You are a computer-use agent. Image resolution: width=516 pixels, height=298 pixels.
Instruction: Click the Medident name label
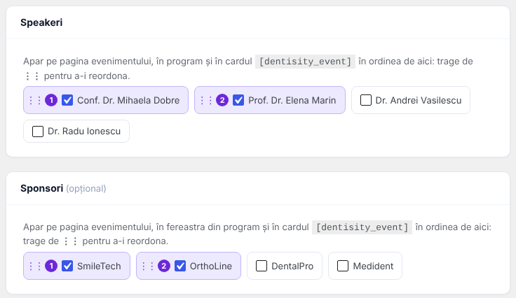click(373, 266)
